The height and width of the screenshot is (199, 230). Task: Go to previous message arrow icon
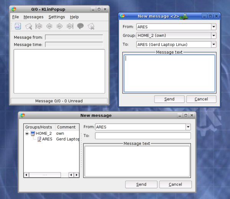pyautogui.click(x=49, y=26)
